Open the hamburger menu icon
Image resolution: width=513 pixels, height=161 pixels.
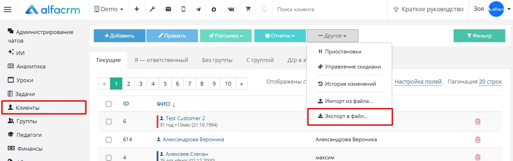coord(7,9)
